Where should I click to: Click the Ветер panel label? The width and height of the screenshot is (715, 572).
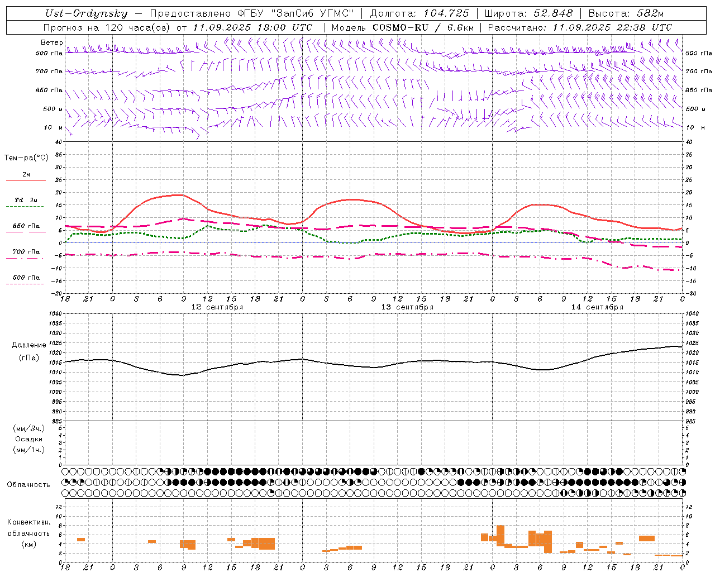pyautogui.click(x=51, y=42)
